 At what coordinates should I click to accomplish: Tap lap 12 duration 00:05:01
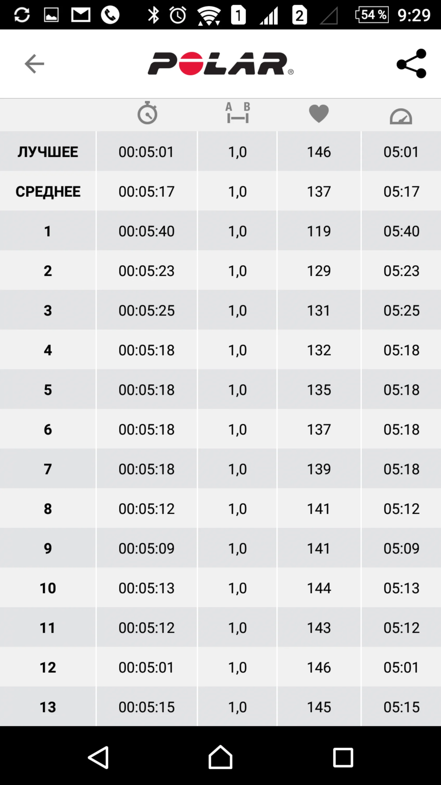[x=146, y=667]
